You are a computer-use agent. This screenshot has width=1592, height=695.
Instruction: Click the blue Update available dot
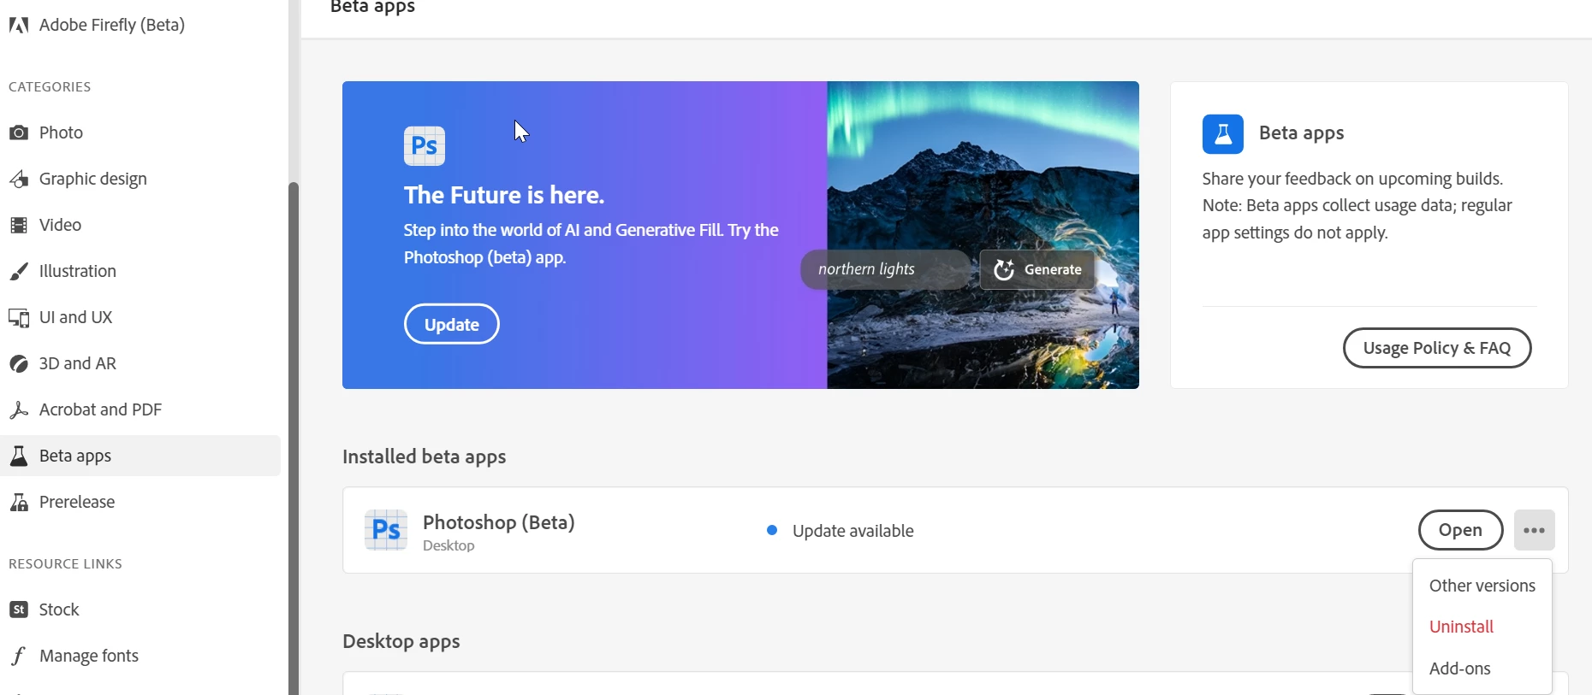[x=772, y=530]
